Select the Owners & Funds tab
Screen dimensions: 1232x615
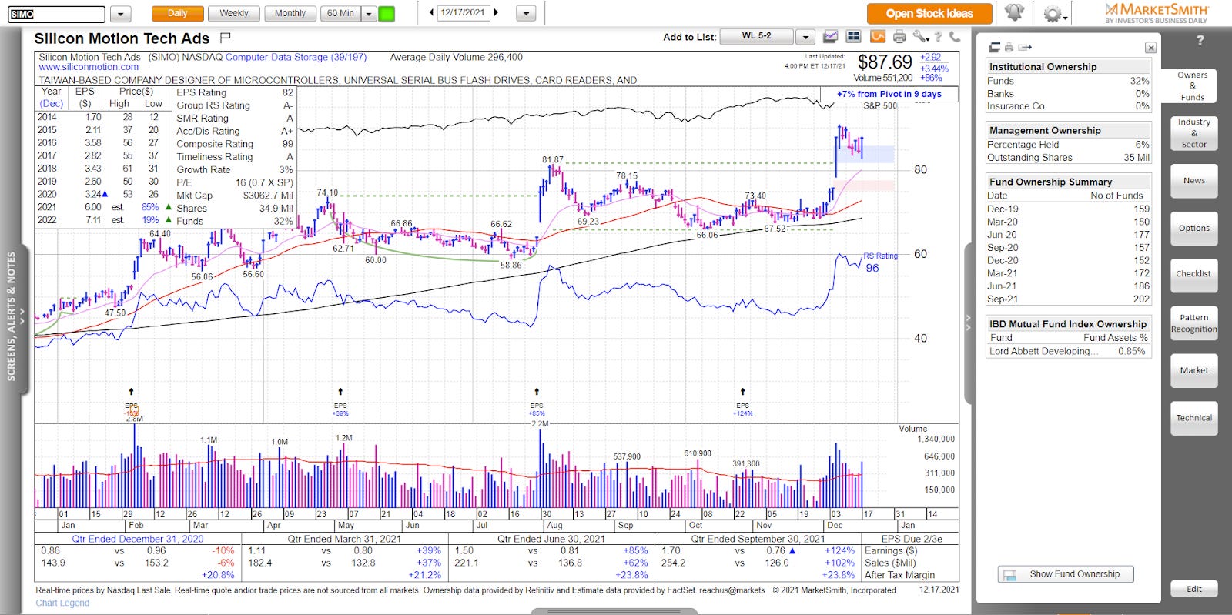coord(1193,86)
